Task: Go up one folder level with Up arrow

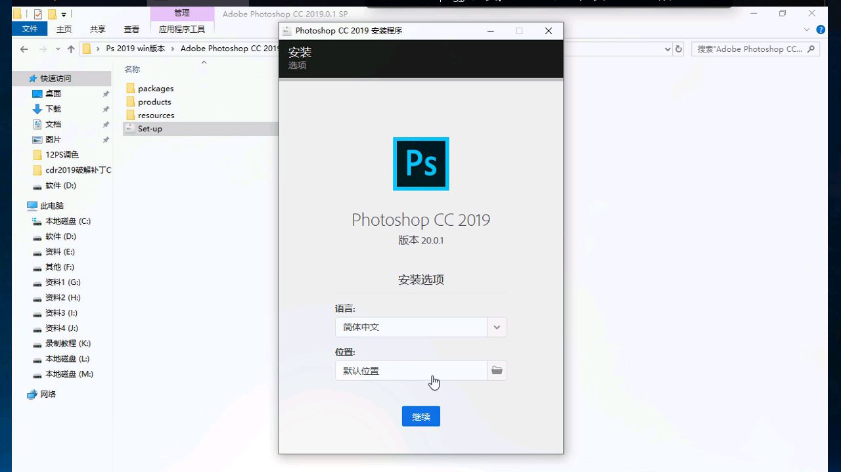Action: coord(71,49)
